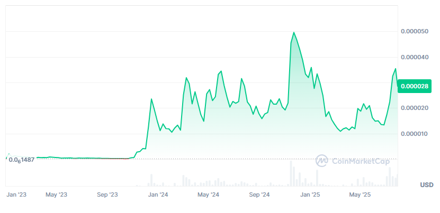Select the May '25 x-axis date label
This screenshot has height=213, width=440.
pyautogui.click(x=361, y=195)
